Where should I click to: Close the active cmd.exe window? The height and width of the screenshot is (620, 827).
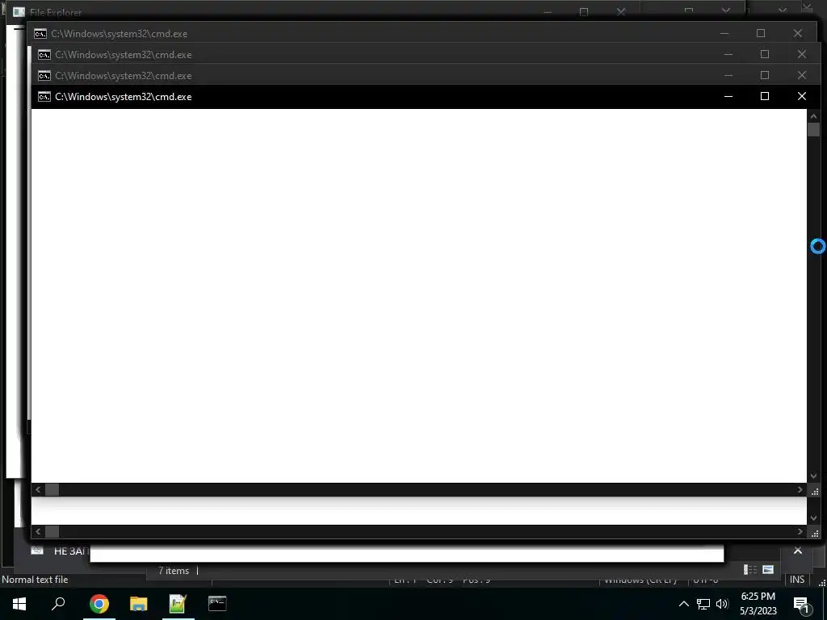(802, 96)
